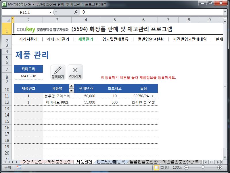Switch to Normal view
This screenshot has width=230, height=173.
pos(156,168)
